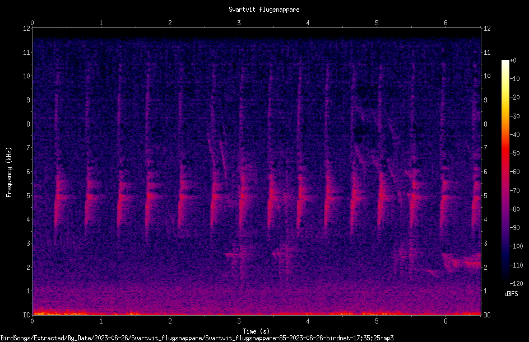Click the '9' tick on right frequency axis
The height and width of the screenshot is (342, 529).
[x=485, y=100]
